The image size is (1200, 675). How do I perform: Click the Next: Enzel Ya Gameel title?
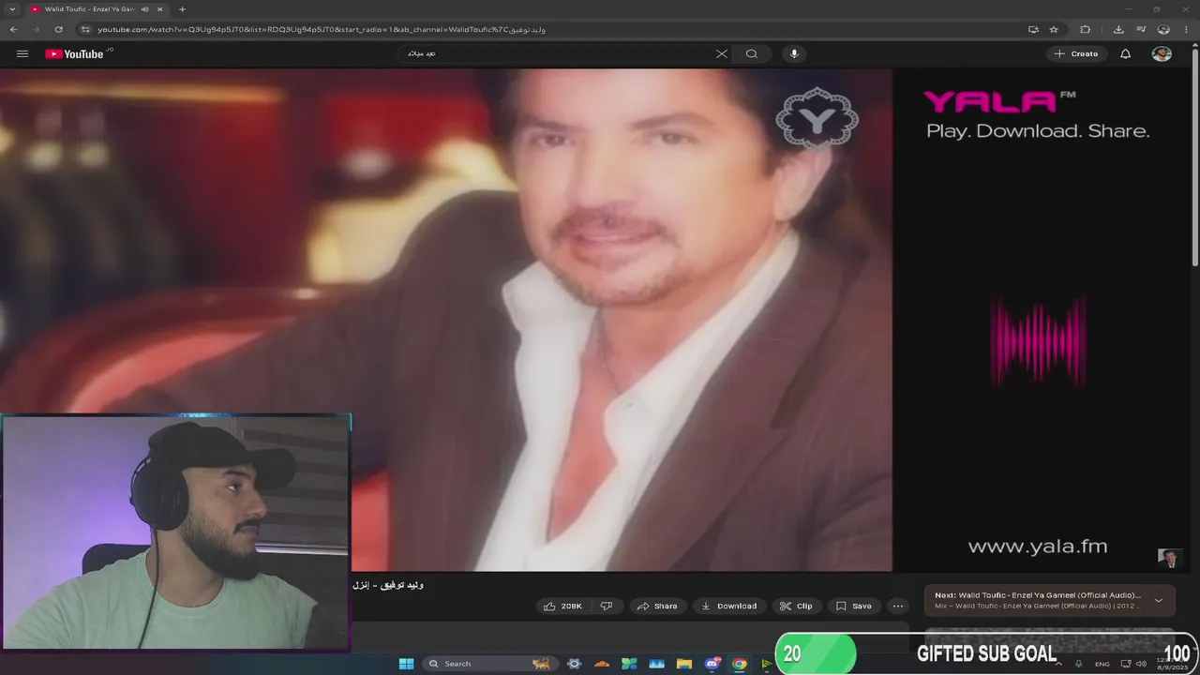pyautogui.click(x=1038, y=595)
